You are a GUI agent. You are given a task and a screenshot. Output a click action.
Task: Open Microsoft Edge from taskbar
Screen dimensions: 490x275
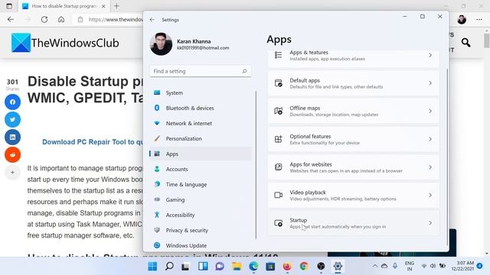(253, 267)
